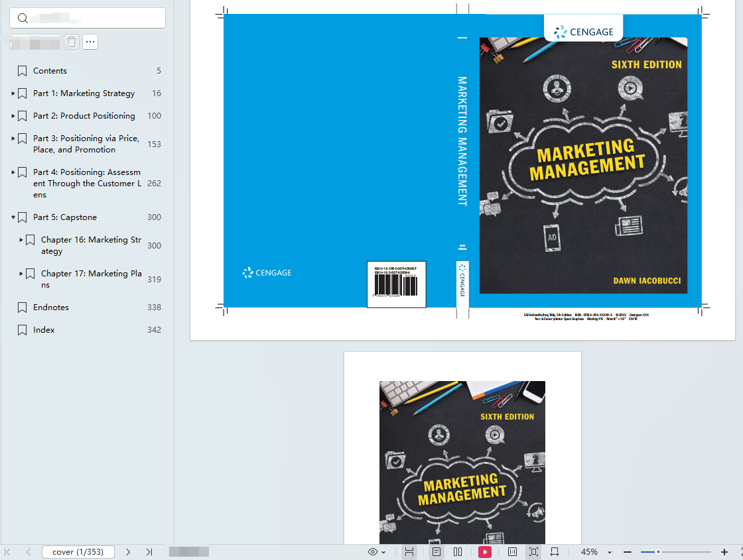Expand the Part 1: Marketing Strategy section
The width and height of the screenshot is (743, 560).
[13, 93]
